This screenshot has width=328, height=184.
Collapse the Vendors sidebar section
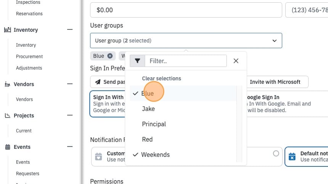click(x=70, y=84)
